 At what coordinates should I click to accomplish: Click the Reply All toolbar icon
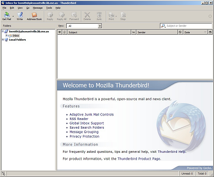tap(62, 16)
